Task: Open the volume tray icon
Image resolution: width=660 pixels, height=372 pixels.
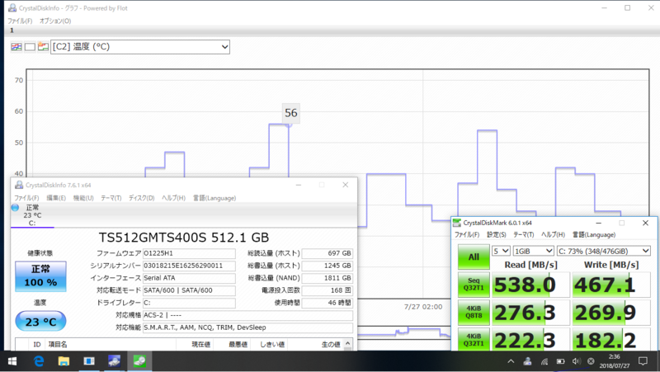Action: coord(576,361)
